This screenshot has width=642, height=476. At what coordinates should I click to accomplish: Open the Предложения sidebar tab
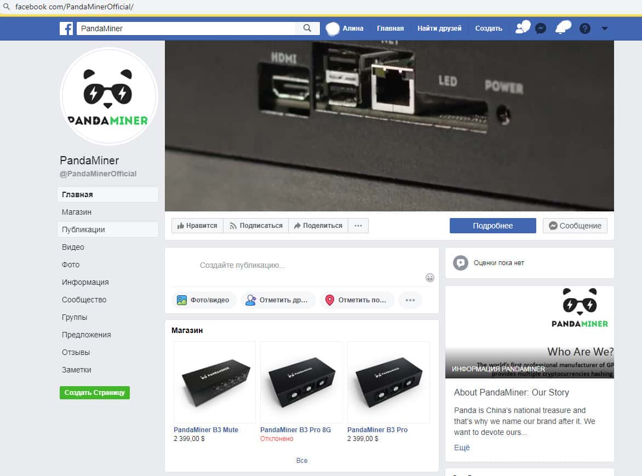[x=108, y=335]
